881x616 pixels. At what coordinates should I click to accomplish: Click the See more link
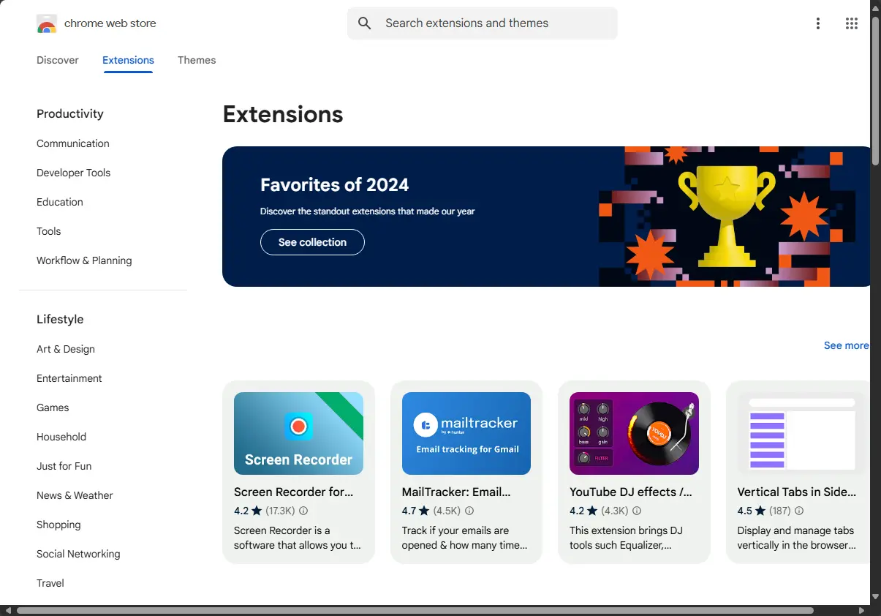click(846, 345)
